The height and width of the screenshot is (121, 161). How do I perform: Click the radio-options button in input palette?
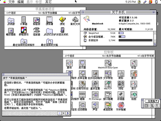coord(158,106)
